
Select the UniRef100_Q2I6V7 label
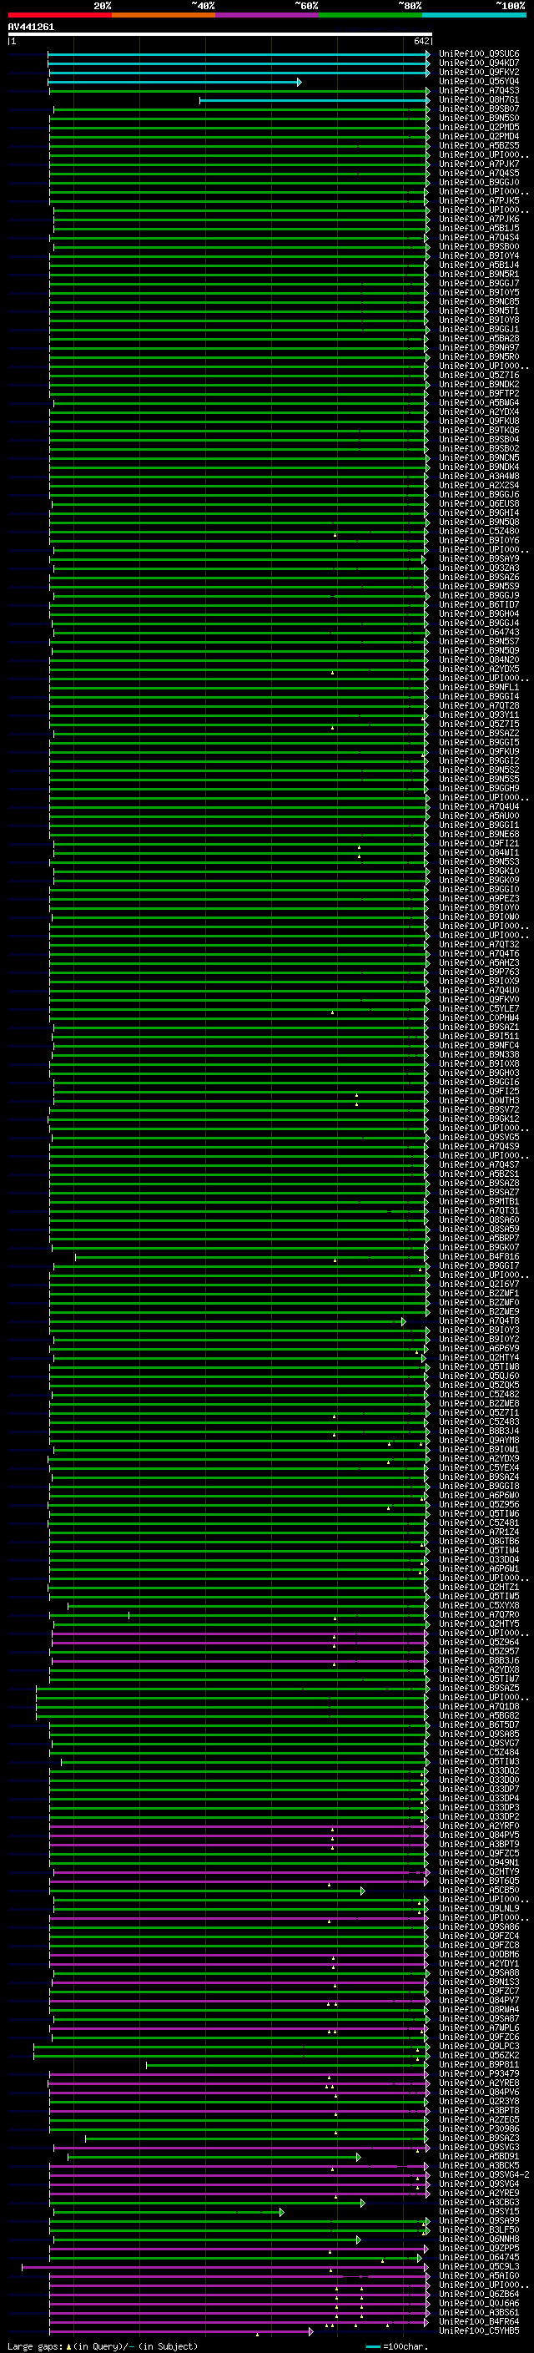[478, 1285]
